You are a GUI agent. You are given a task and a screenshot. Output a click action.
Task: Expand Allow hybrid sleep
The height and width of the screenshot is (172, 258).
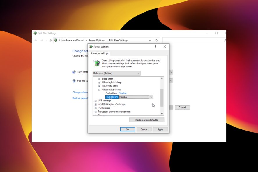pyautogui.click(x=99, y=83)
